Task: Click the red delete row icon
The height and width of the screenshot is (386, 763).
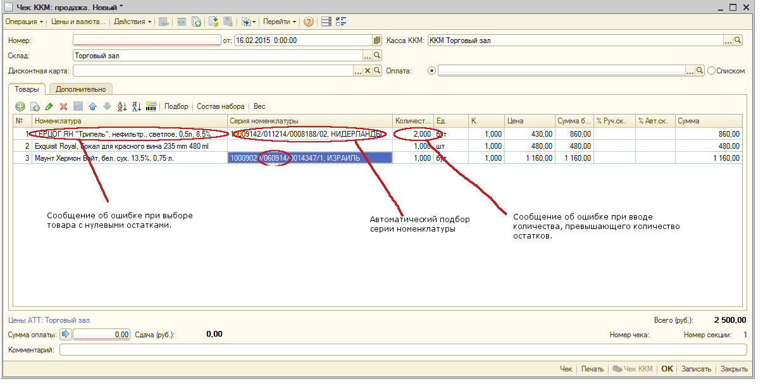Action: [x=63, y=106]
